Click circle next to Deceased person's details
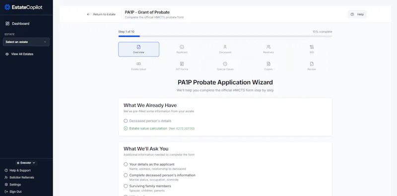This screenshot has height=196, width=397. point(126,121)
